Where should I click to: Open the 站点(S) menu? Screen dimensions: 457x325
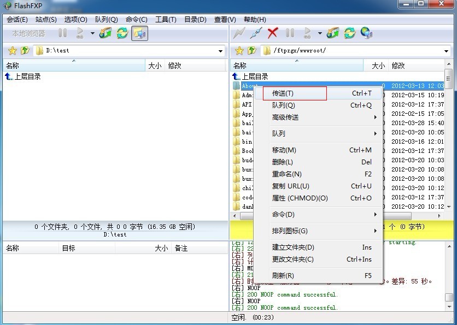tap(46, 20)
